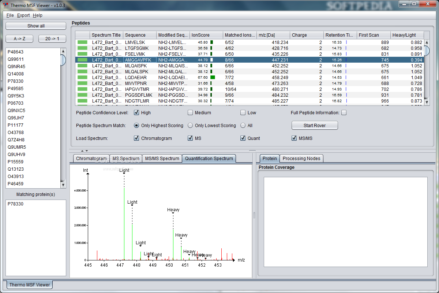Toggle Low peptide confidence checkbox
The width and height of the screenshot is (439, 293).
243,112
